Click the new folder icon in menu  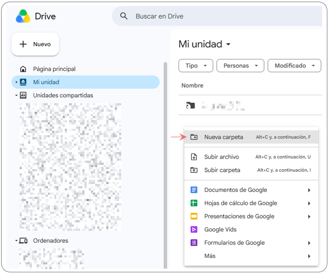(x=193, y=137)
